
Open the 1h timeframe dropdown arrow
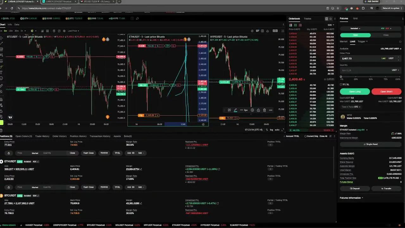[x=26, y=31]
